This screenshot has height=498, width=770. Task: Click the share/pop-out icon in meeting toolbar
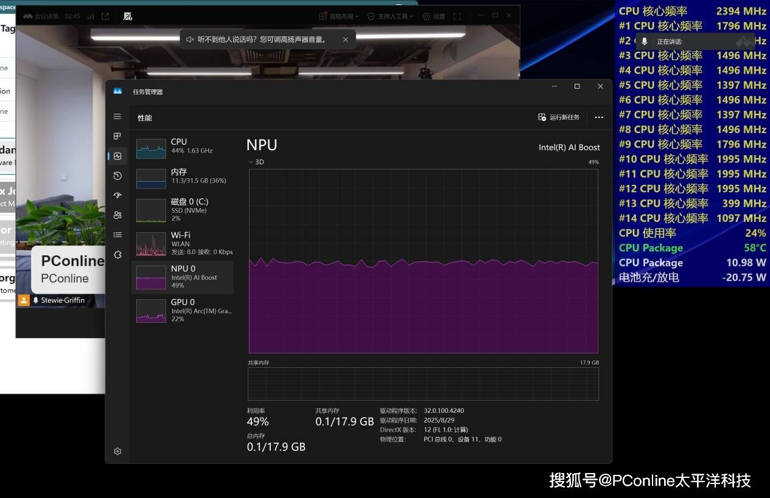(105, 16)
